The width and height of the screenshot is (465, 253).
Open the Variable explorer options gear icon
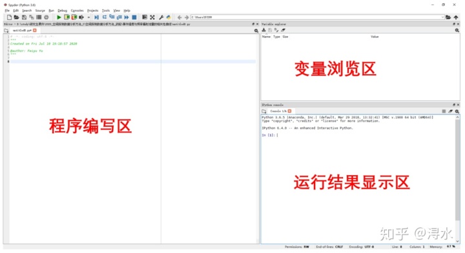pyautogui.click(x=457, y=30)
